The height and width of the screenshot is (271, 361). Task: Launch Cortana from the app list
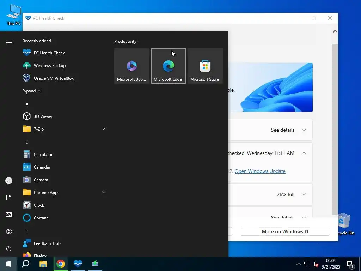point(65,218)
